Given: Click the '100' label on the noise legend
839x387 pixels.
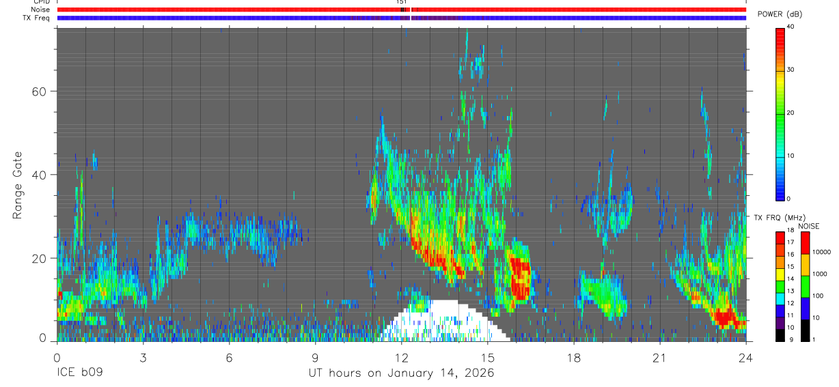Looking at the screenshot, I should 819,296.
